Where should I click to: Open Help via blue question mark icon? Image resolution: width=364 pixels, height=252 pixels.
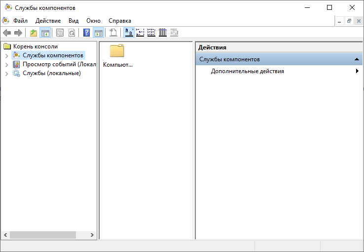click(x=87, y=33)
